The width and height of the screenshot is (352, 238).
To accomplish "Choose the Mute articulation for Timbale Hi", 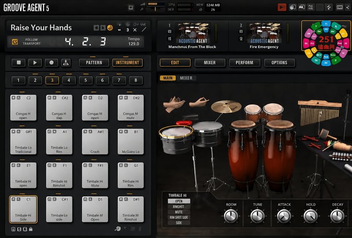I will click(179, 212).
